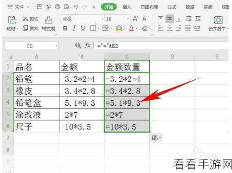Click the fx insert function icon
The height and width of the screenshot is (173, 232).
pyautogui.click(x=88, y=45)
